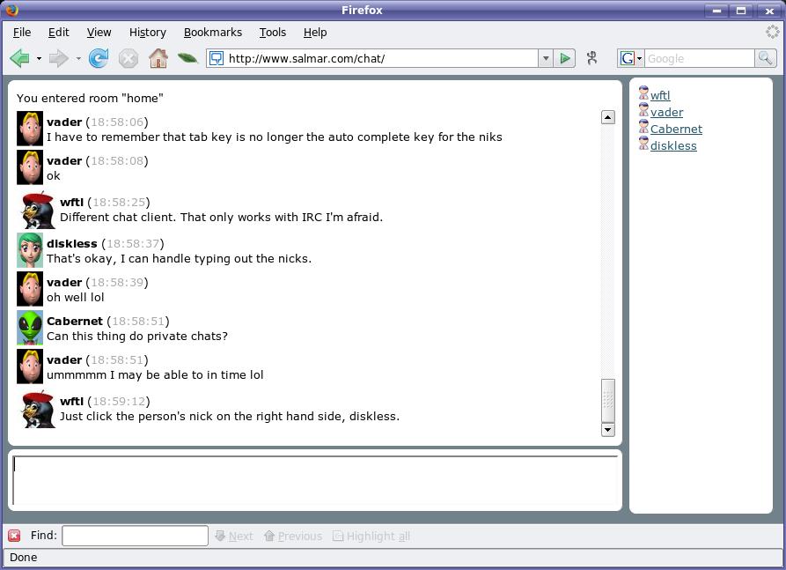Click the Forward navigation arrow
This screenshot has width=786, height=570.
pyautogui.click(x=58, y=58)
